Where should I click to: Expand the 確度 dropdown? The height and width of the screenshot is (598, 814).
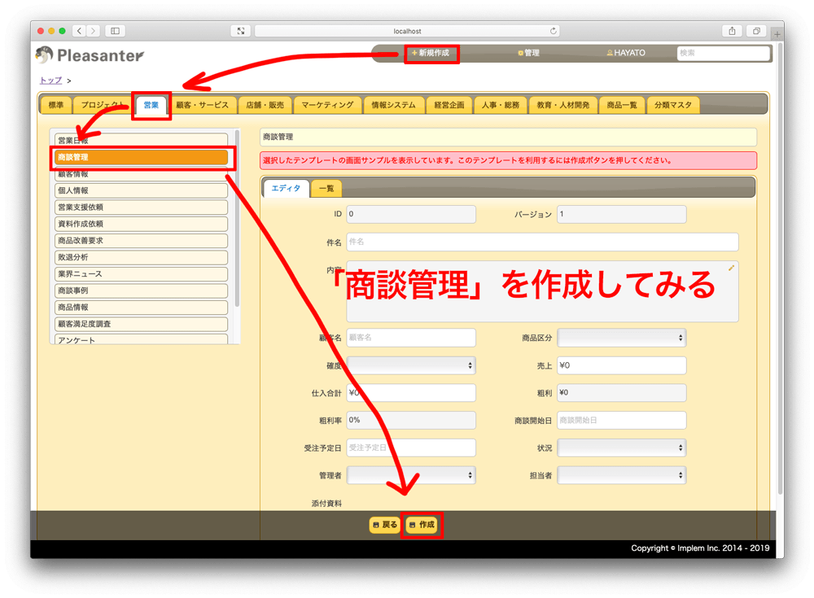[411, 365]
